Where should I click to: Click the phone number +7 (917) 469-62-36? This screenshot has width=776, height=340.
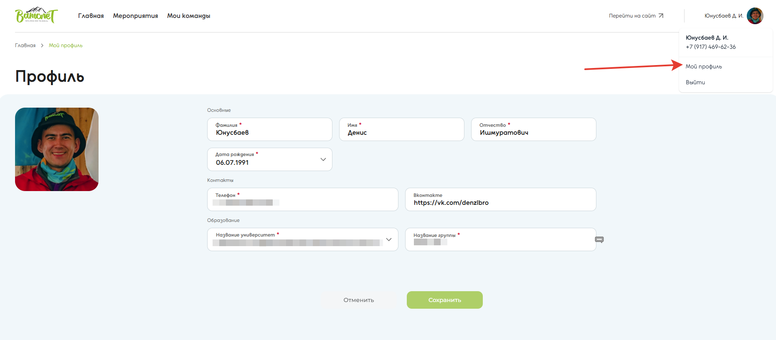pyautogui.click(x=711, y=47)
